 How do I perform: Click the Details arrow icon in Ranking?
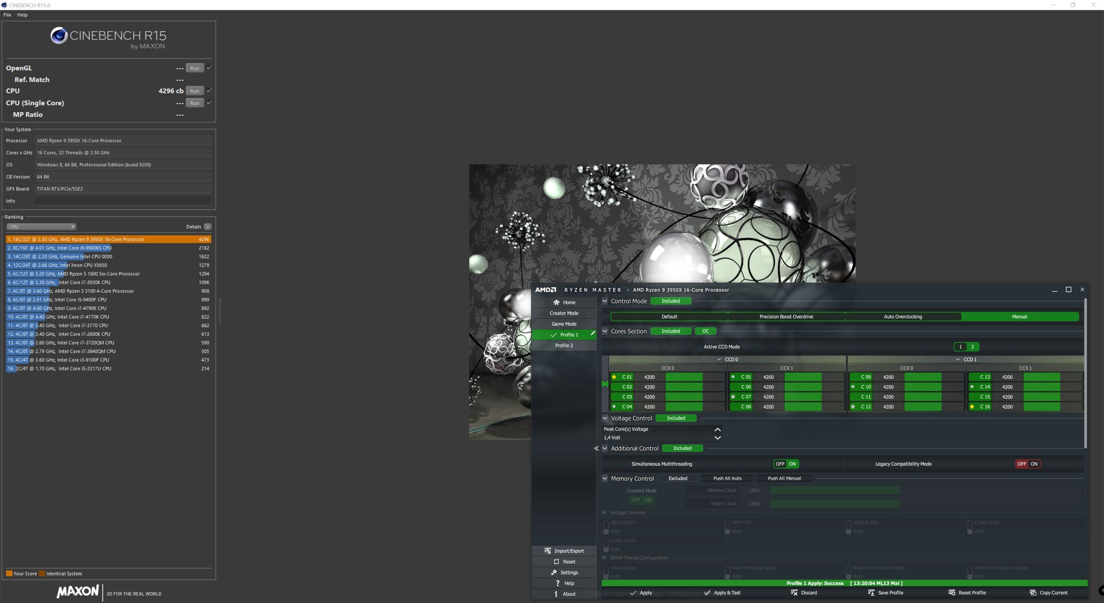[208, 227]
